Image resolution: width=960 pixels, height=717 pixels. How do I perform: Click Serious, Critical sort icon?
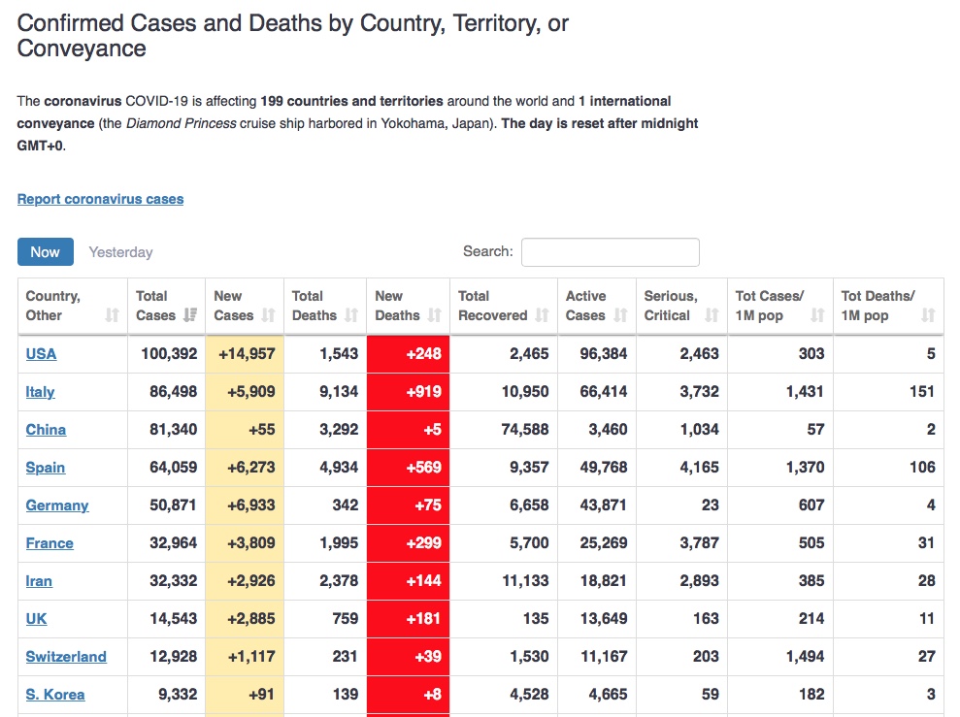pos(712,315)
